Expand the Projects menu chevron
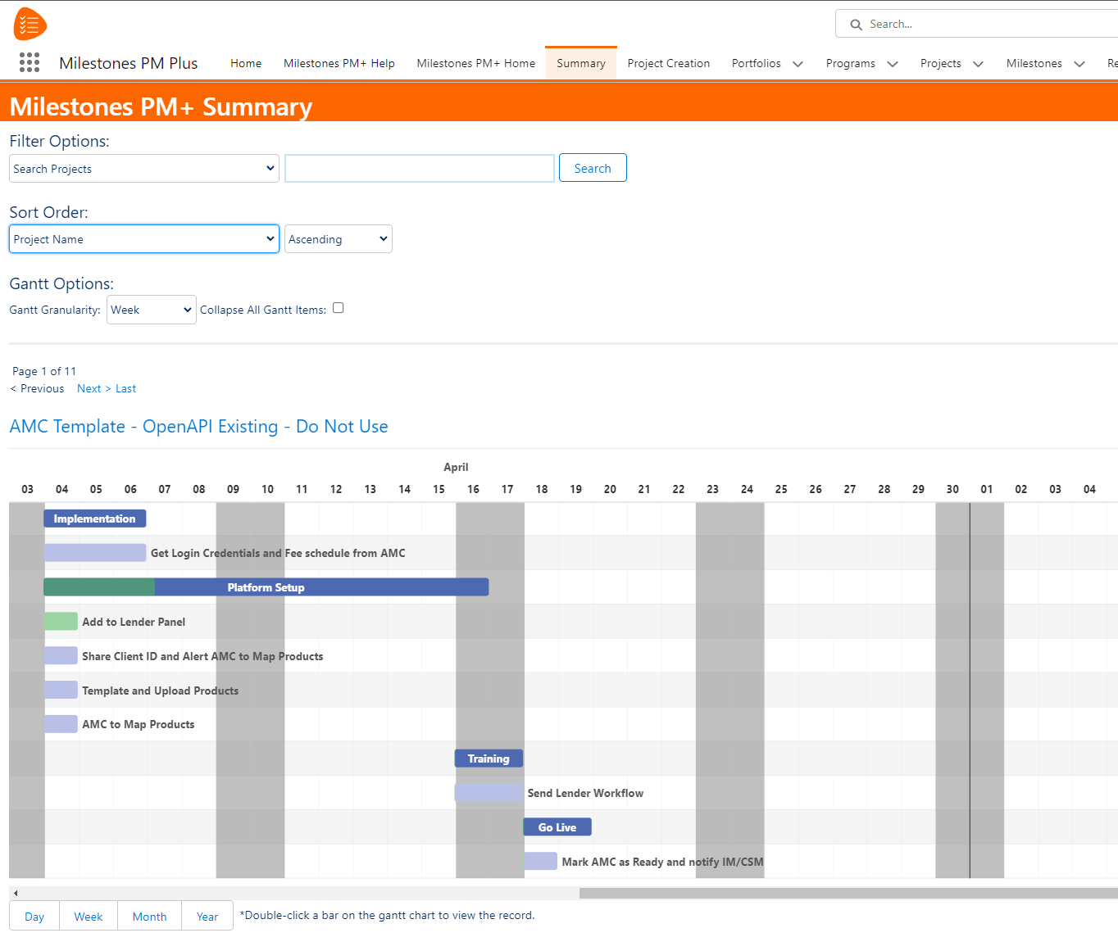1118x951 pixels. click(x=978, y=64)
